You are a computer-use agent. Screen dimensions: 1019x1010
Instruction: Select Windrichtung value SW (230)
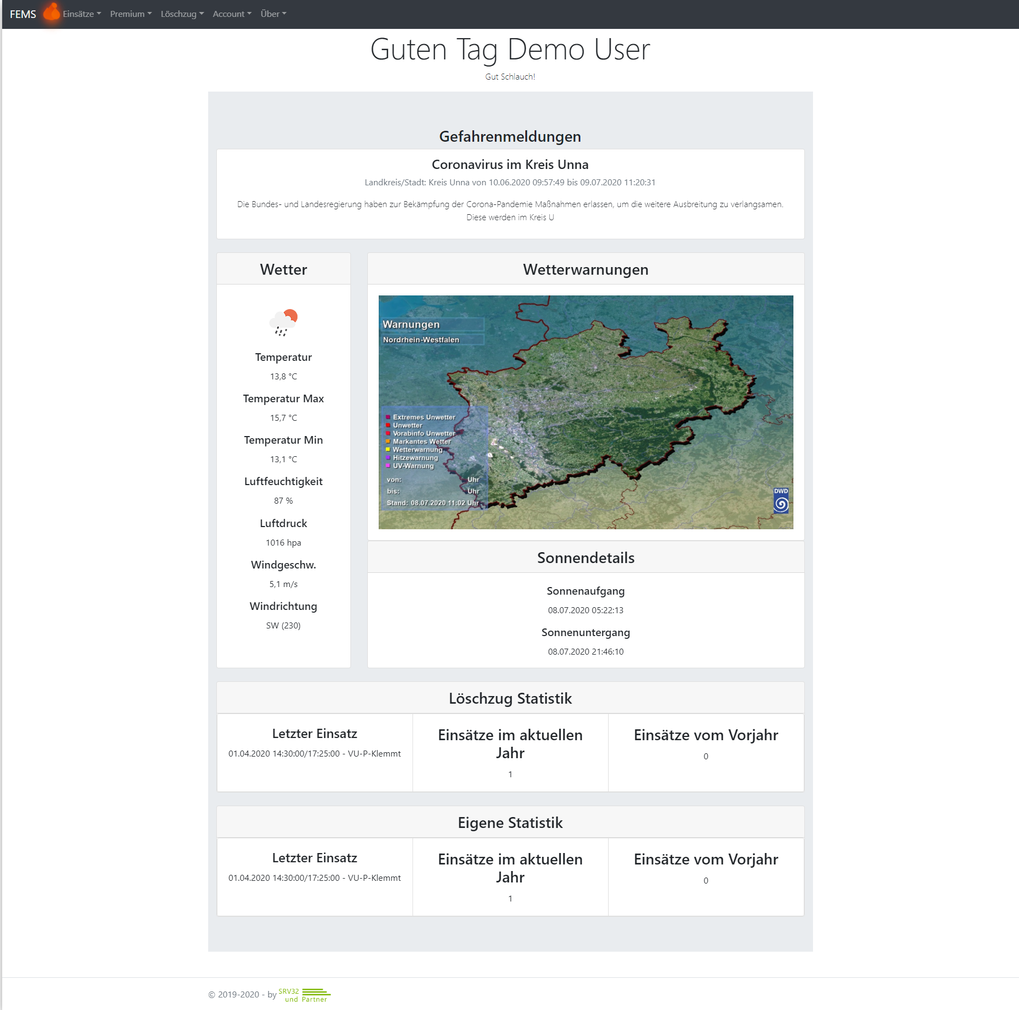[283, 626]
